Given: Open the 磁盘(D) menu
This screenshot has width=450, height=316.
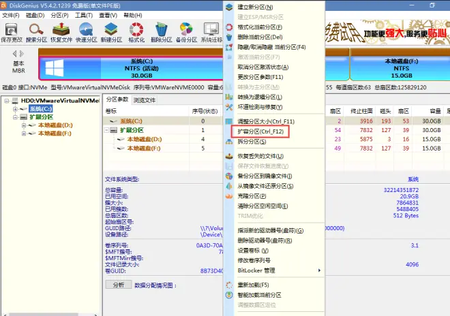Looking at the screenshot, I should pos(35,15).
